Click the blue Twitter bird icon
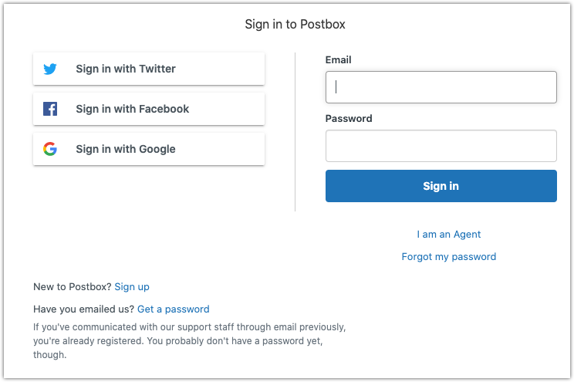 point(50,69)
